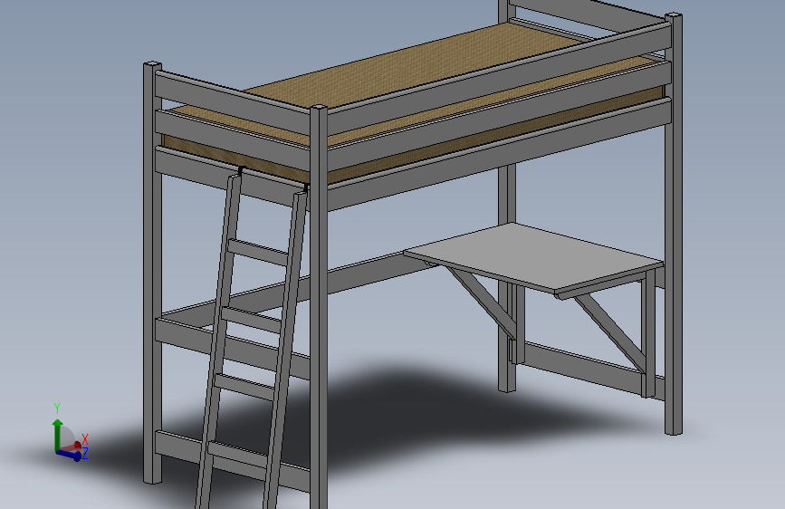Select the right diagonal desk brace
The width and height of the screenshot is (785, 509).
[x=611, y=331]
